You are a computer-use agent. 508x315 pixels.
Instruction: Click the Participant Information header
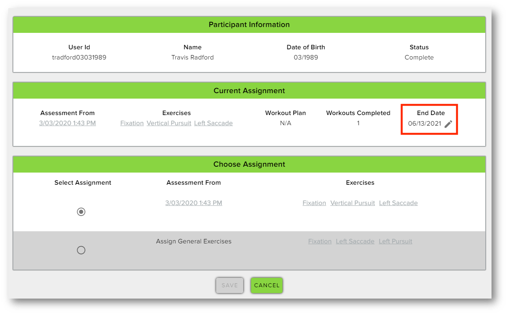coord(249,25)
